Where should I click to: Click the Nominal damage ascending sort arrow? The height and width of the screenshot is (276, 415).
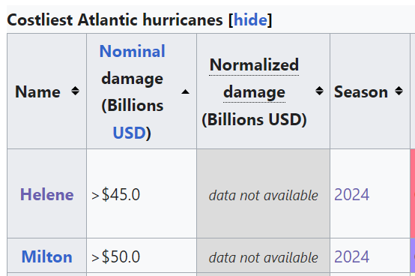pos(185,91)
